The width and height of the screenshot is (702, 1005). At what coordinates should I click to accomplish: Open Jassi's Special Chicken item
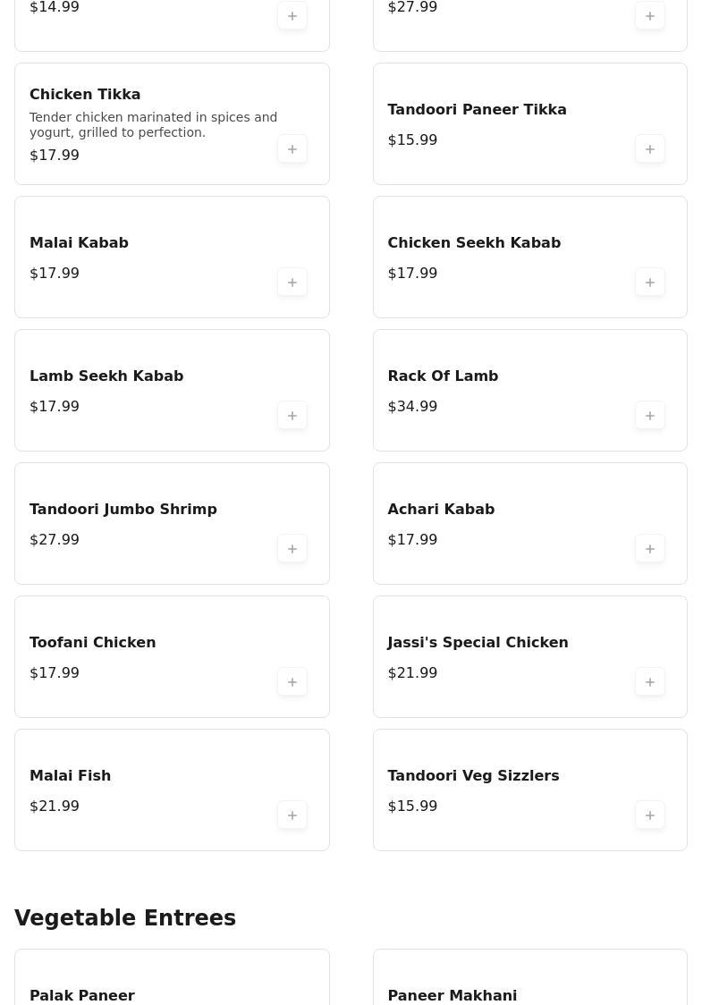pyautogui.click(x=478, y=643)
